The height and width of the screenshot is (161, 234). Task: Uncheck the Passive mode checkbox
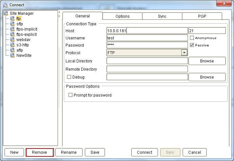(192, 45)
